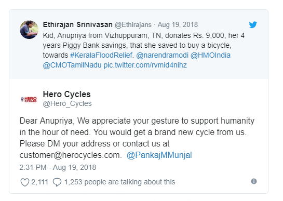283x201 pixels.
Task: Open the pic.twitter.com/rvmid4nihz link
Action: click(x=145, y=65)
